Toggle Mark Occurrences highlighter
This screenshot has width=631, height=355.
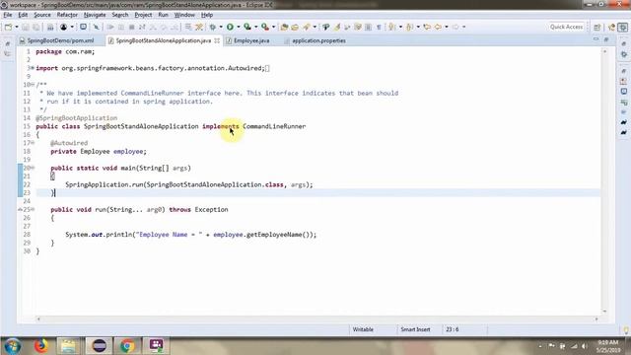(337, 27)
